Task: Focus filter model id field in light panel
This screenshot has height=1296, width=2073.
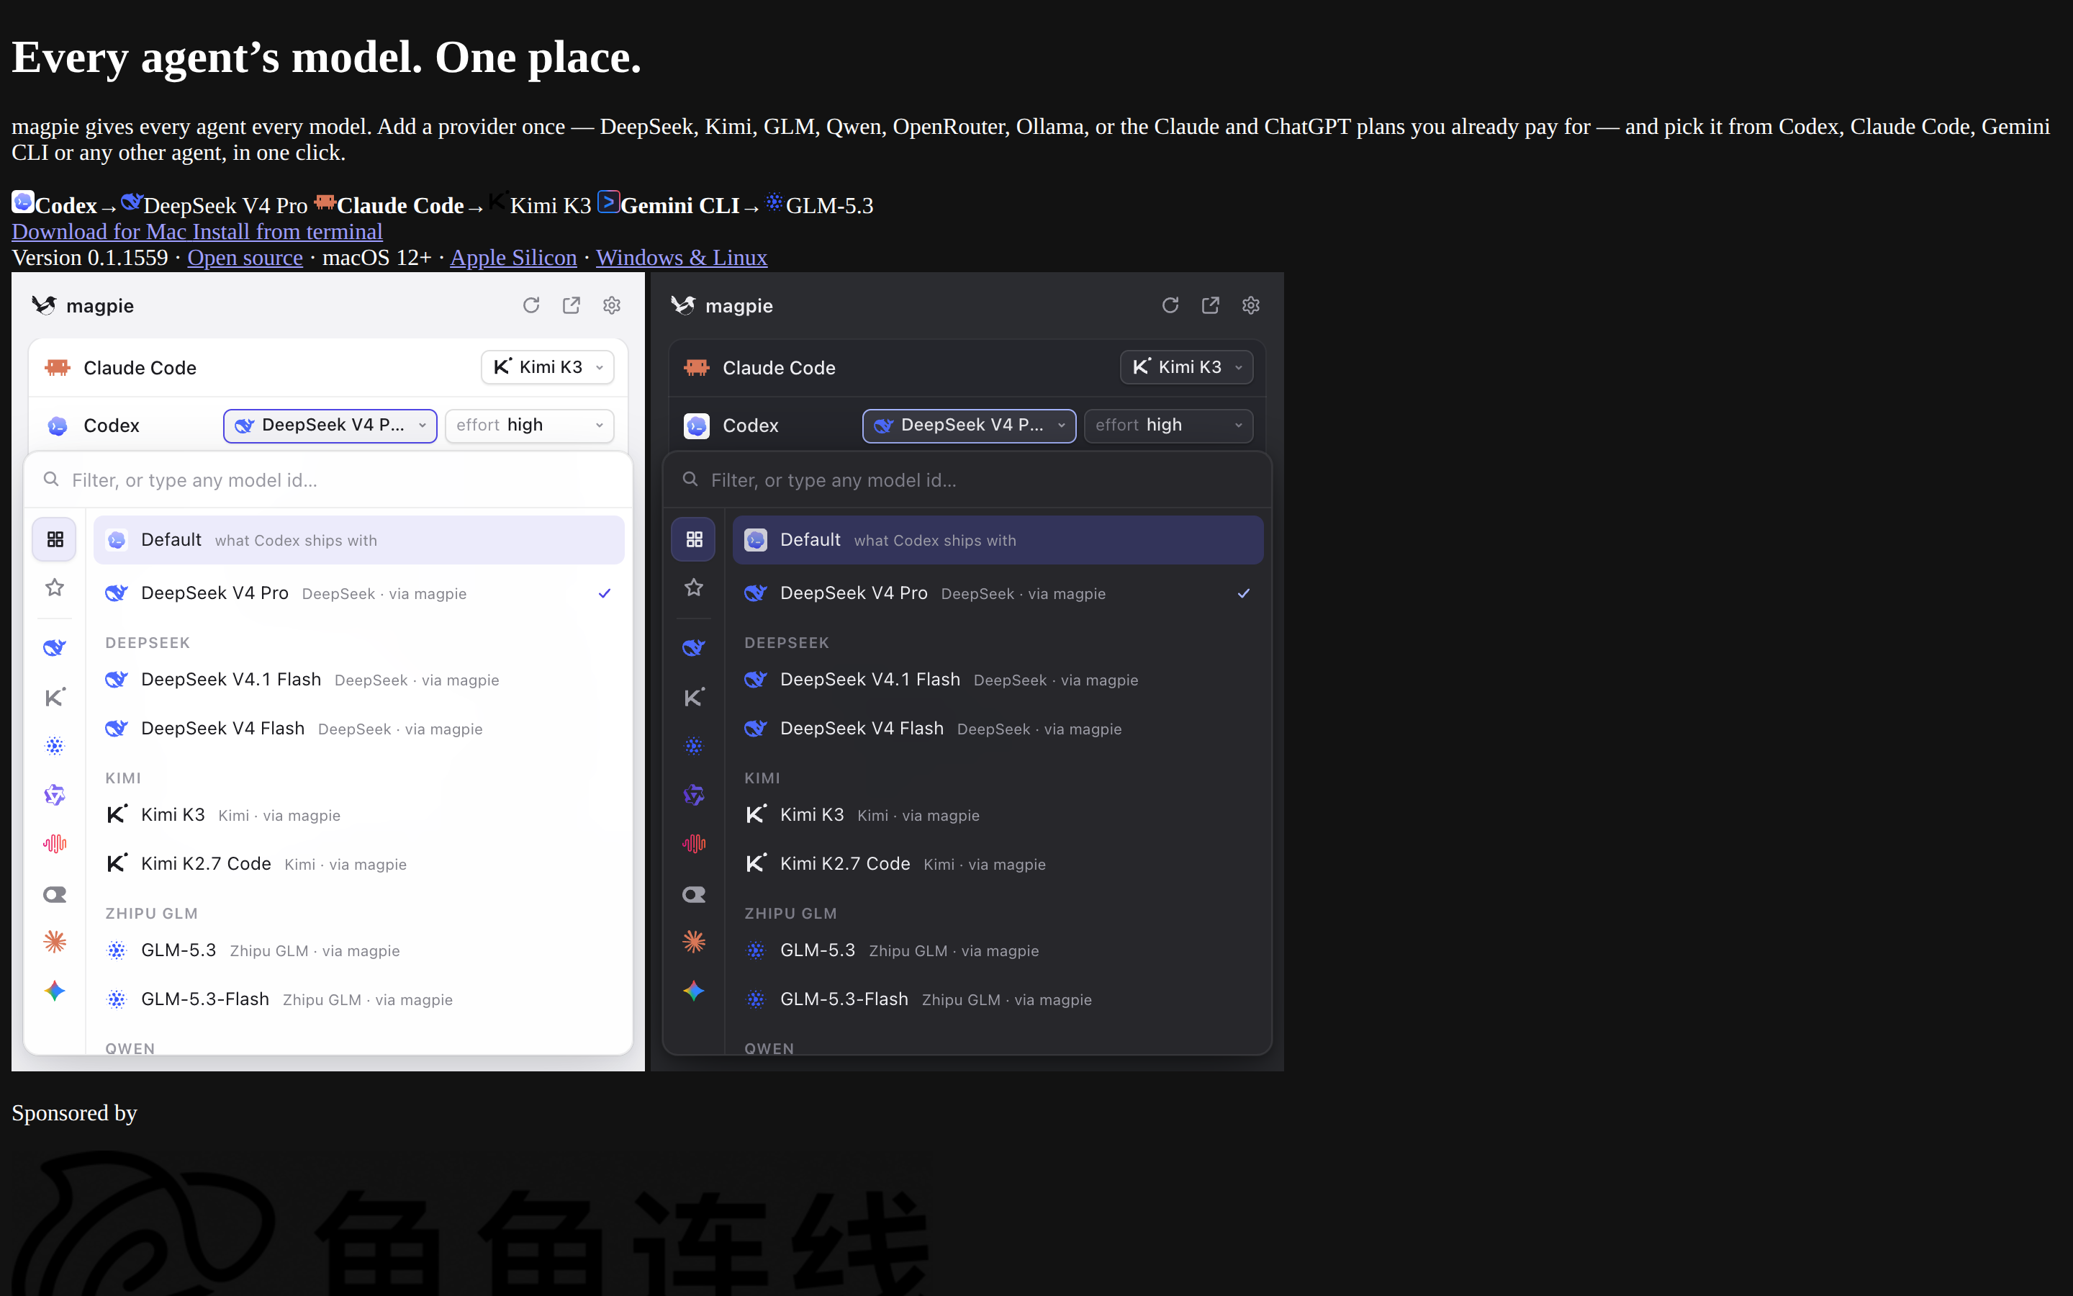Action: pyautogui.click(x=328, y=480)
